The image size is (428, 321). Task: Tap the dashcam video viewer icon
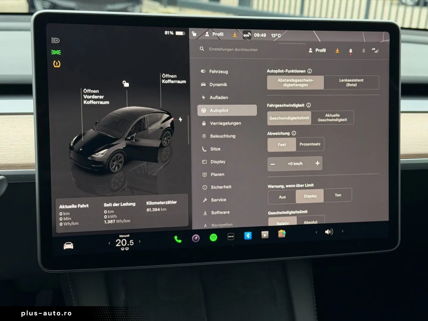point(265,235)
